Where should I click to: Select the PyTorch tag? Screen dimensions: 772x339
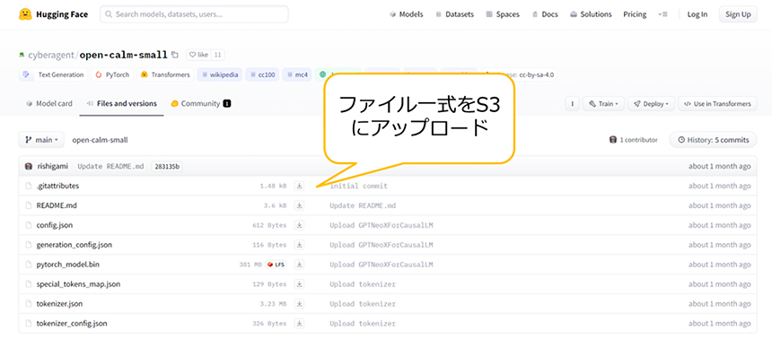click(x=112, y=74)
